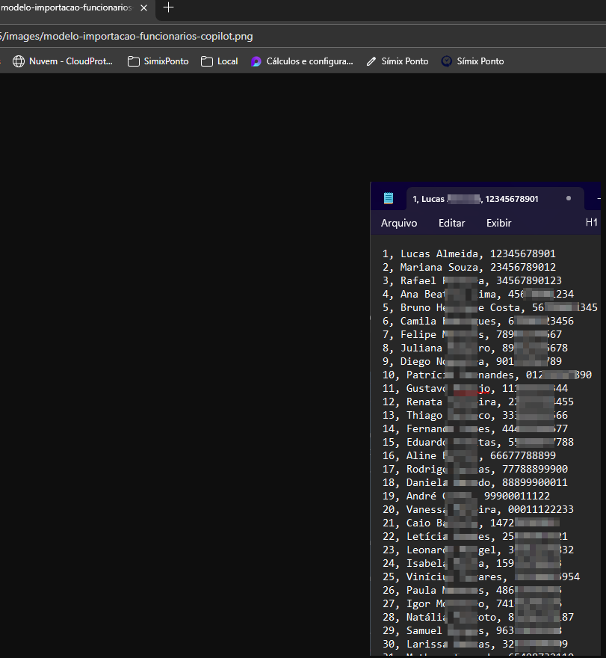
Task: Click the line starting "12, Renata"
Action: pos(478,402)
